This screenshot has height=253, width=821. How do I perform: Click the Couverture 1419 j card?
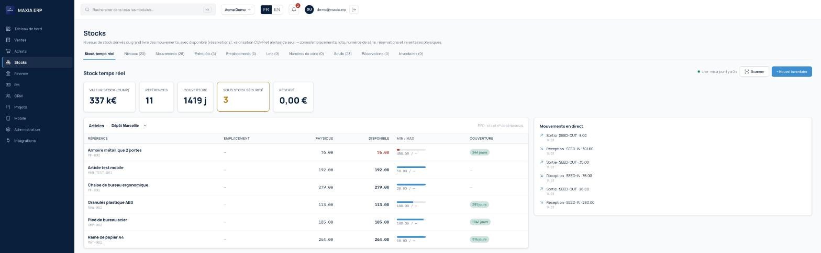195,97
